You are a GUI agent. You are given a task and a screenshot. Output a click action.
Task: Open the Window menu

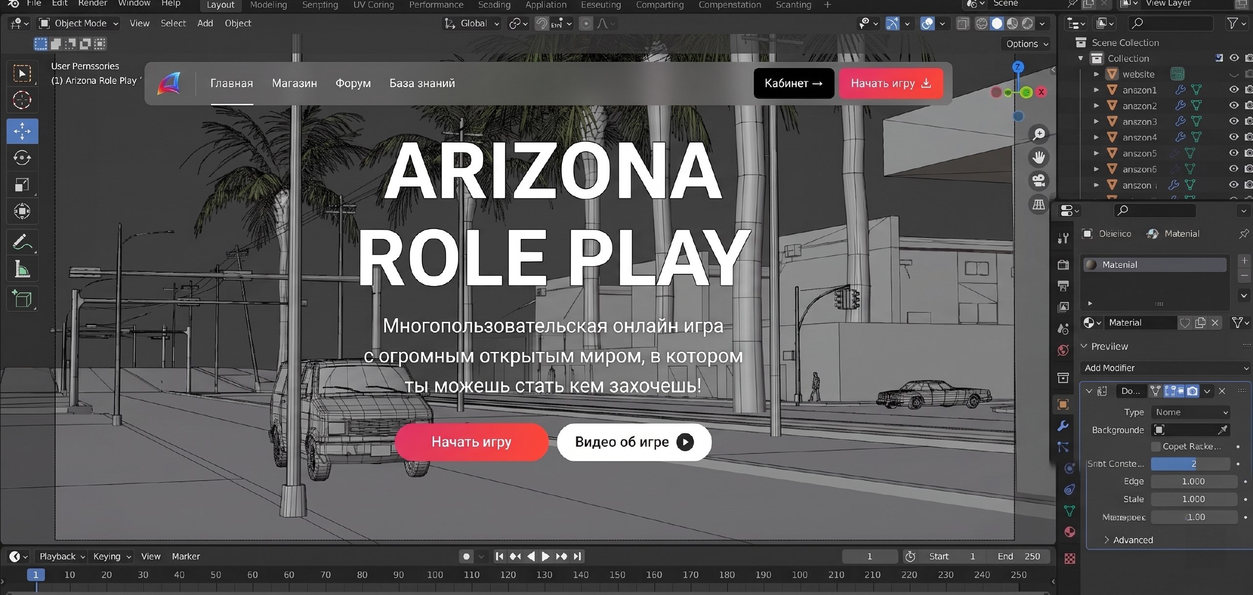tap(134, 3)
